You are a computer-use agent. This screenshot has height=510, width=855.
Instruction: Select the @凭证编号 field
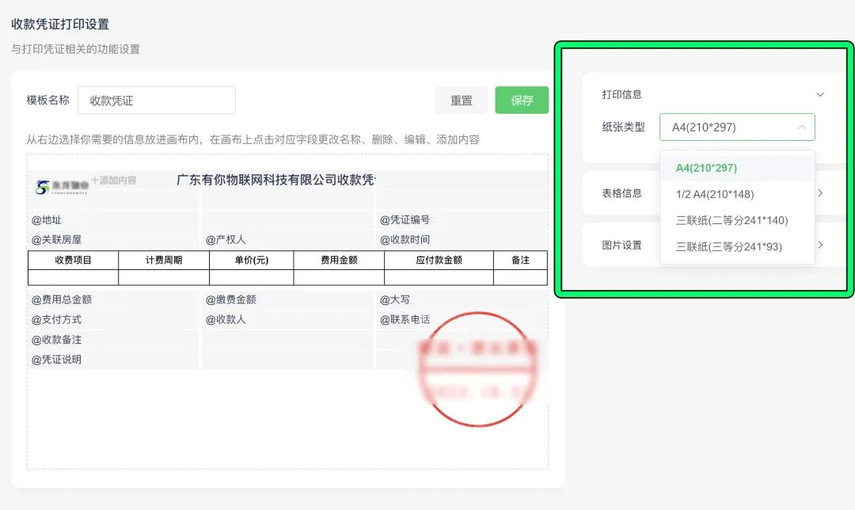point(405,219)
